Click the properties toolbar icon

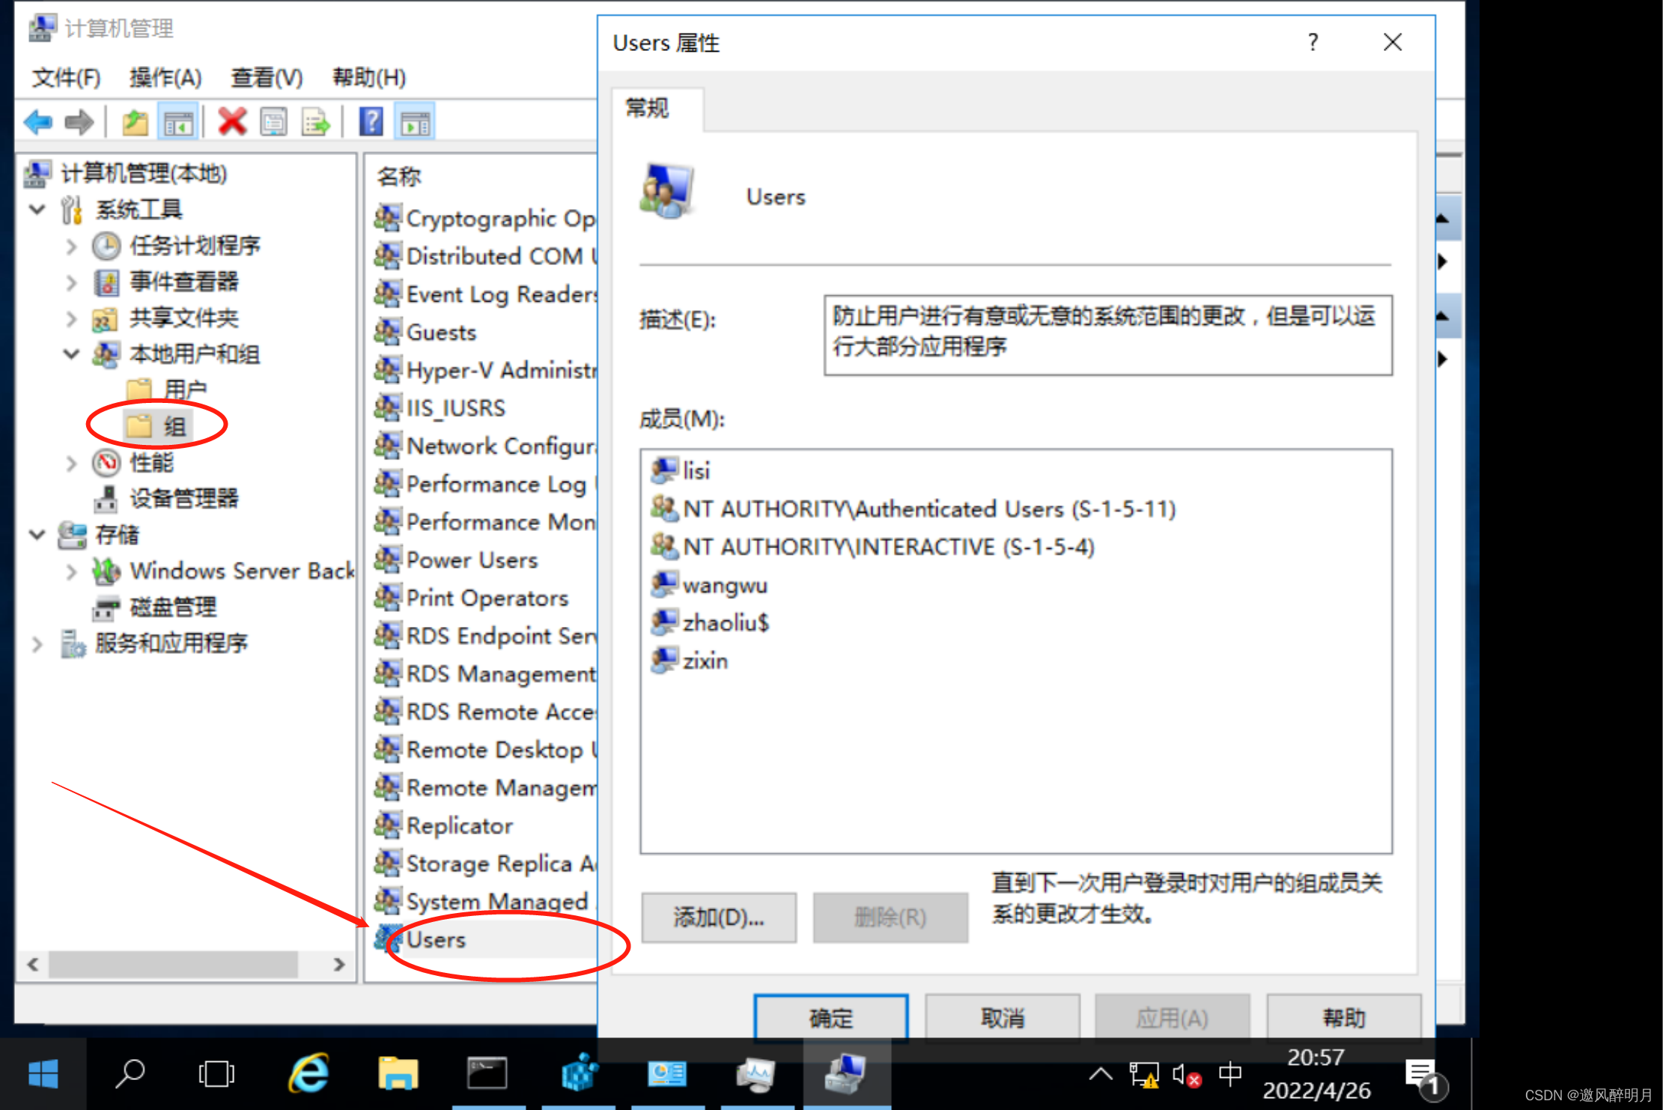click(273, 121)
